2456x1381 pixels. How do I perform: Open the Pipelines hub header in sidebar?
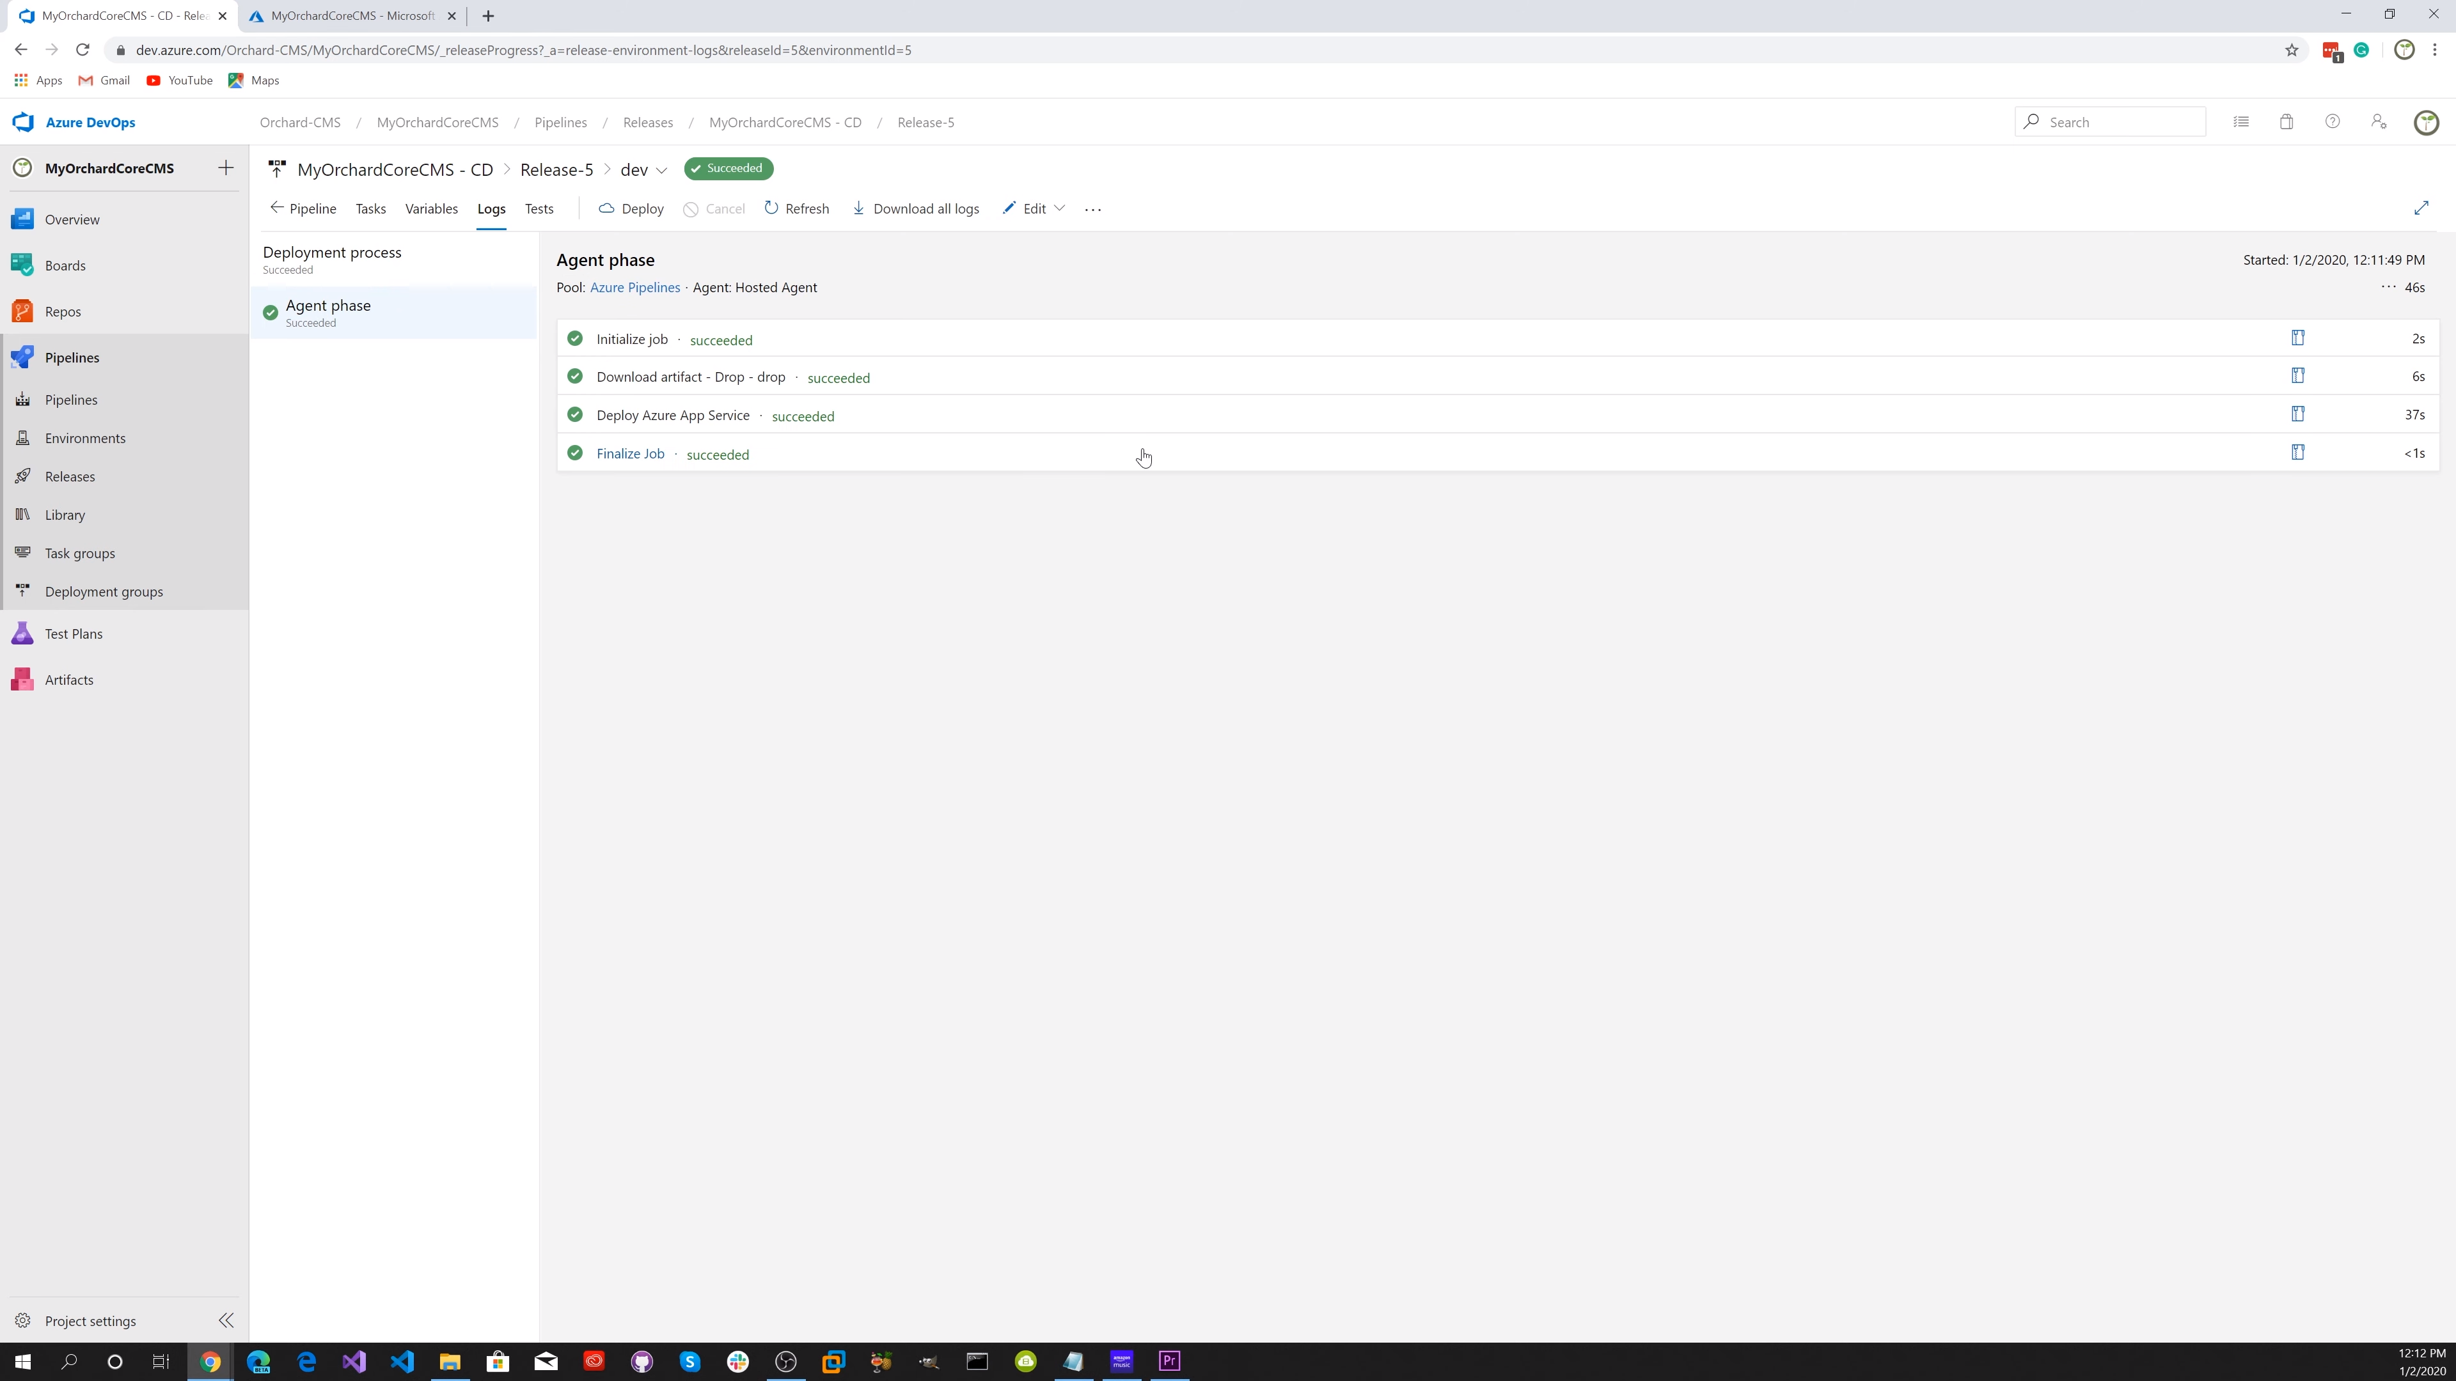click(x=72, y=357)
